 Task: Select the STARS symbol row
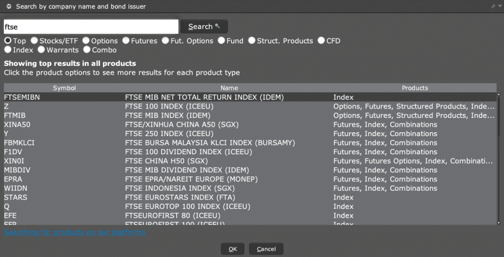(250, 198)
